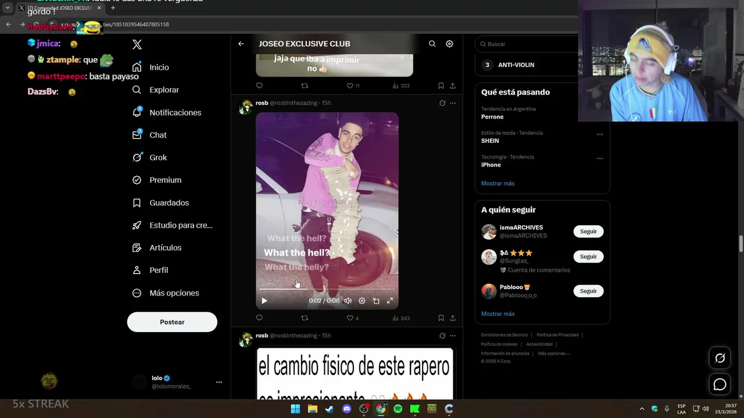Viewport: 744px width, 418px height.
Task: Open more options on the rosb video post
Action: 453,103
